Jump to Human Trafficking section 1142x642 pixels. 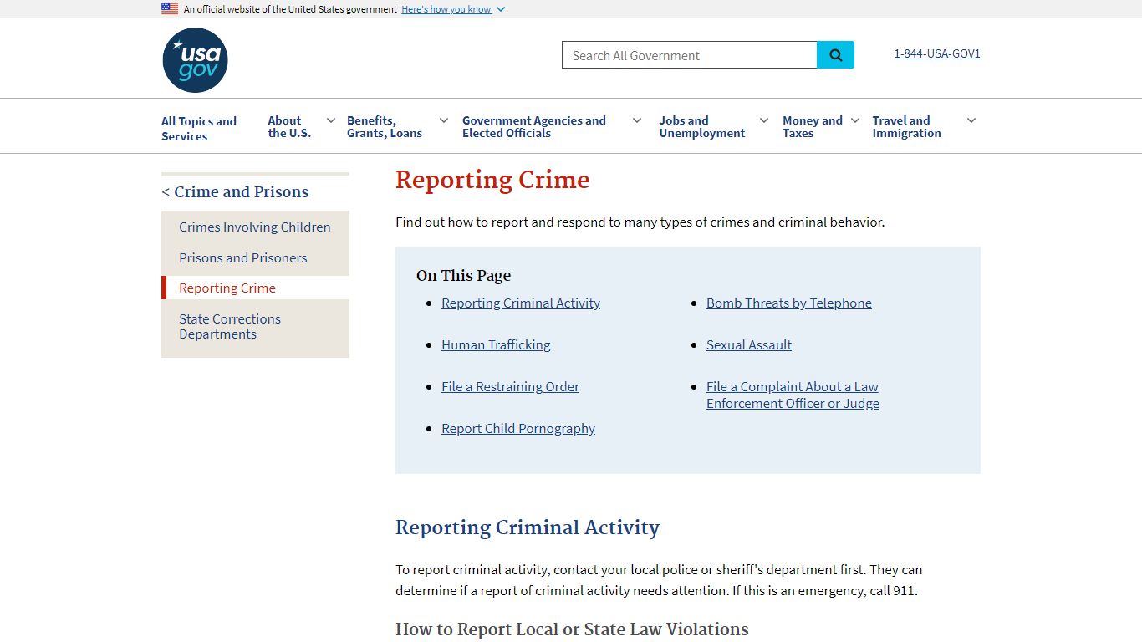[496, 344]
